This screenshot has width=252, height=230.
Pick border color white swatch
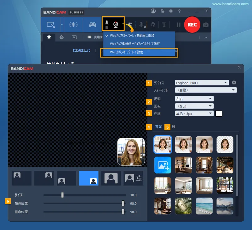(219, 113)
